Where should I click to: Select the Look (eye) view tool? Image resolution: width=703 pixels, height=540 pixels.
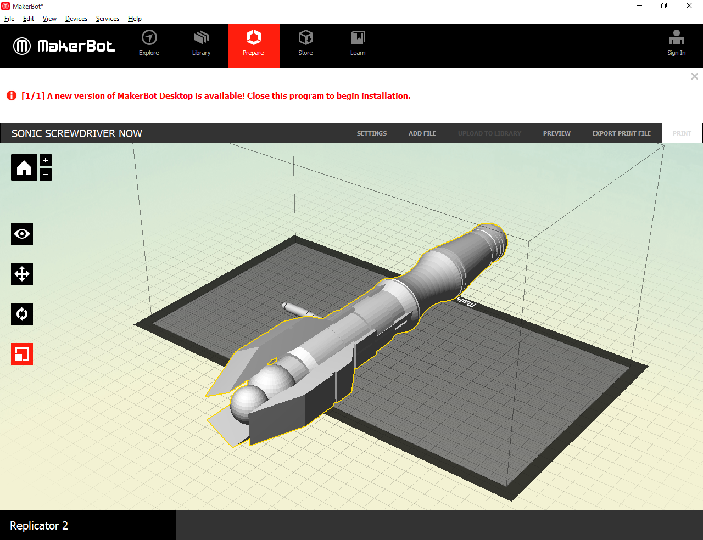tap(22, 234)
